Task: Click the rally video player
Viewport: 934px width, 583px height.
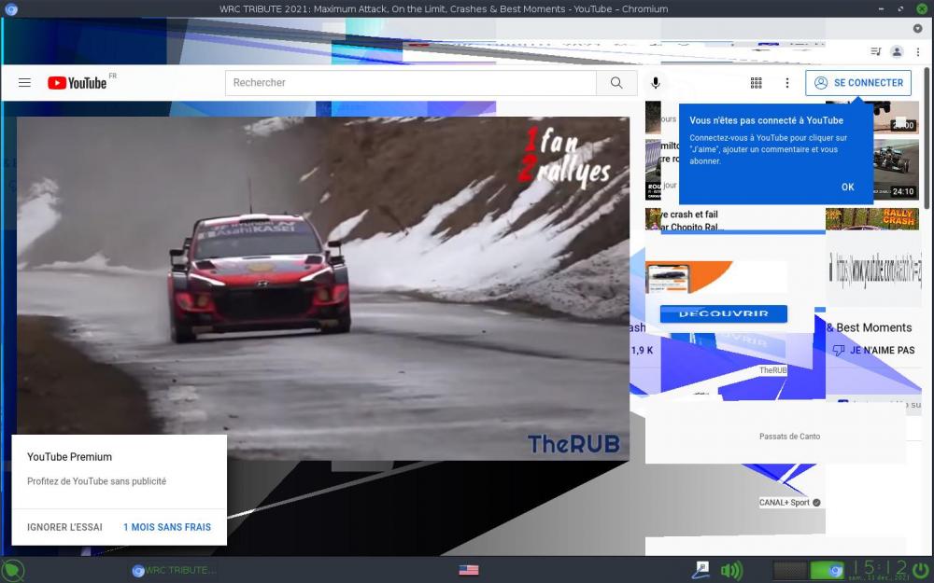Action: click(323, 288)
